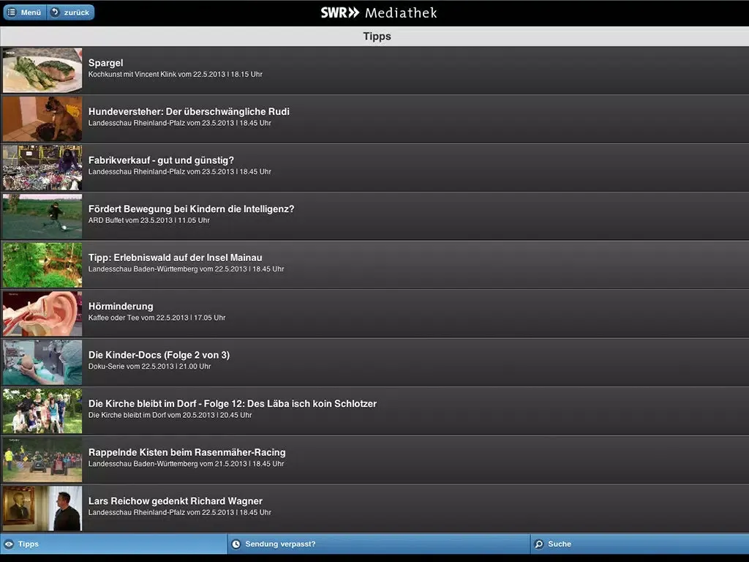Open the ear anatomy thumbnail for Hörminderung
The width and height of the screenshot is (749, 562).
42,314
